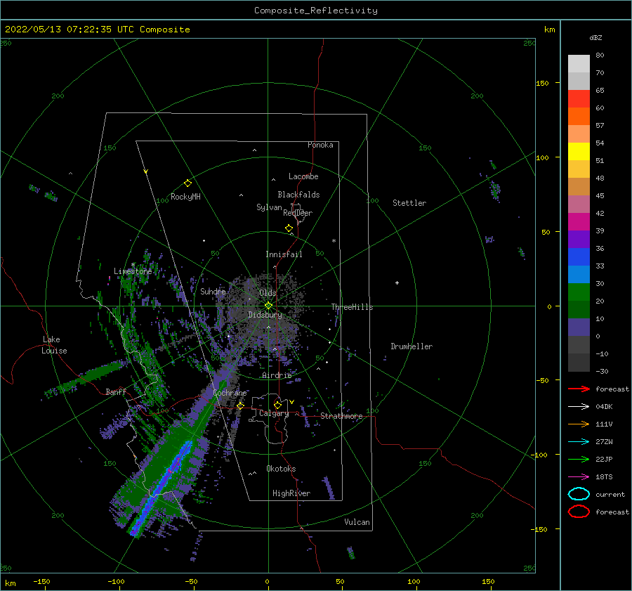Select the orange 60 dBZ color swatch
Viewport: 632px width, 591px height.
579,116
